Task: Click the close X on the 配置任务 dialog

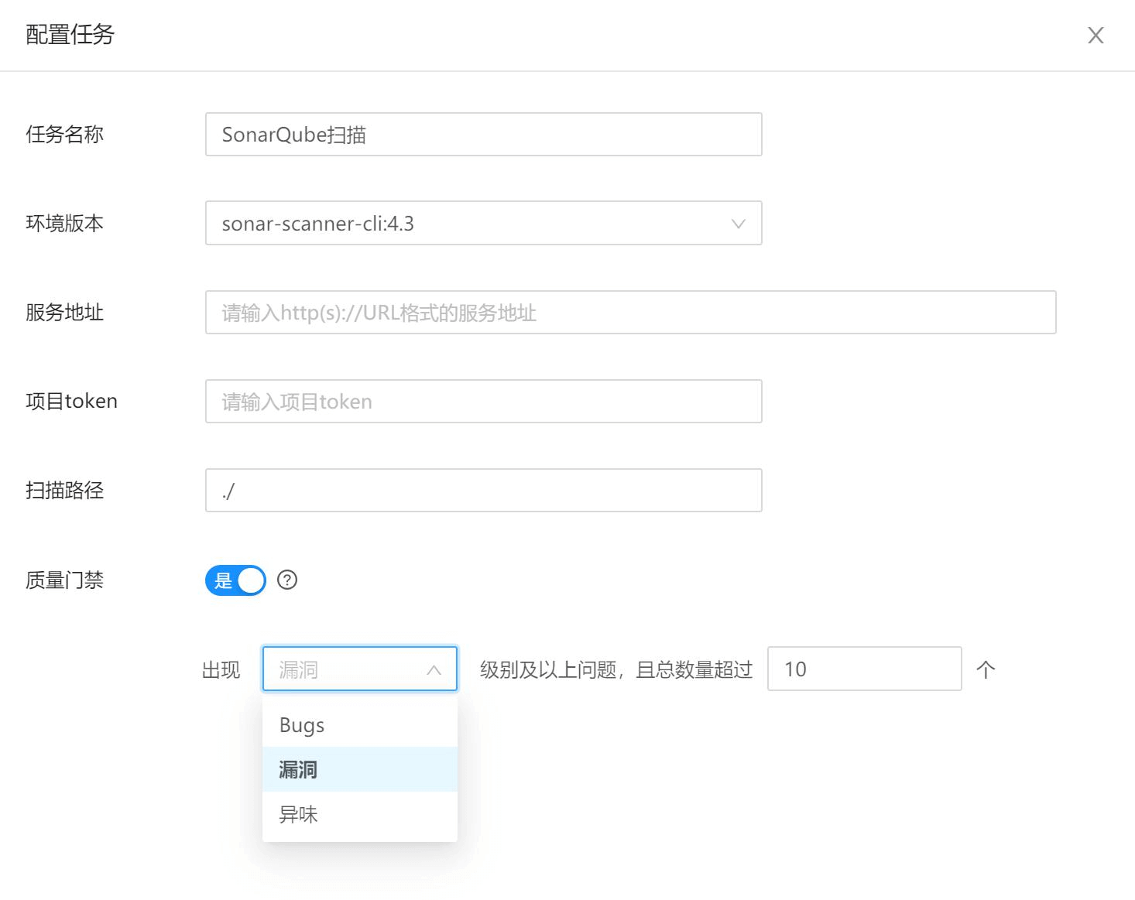Action: [1096, 35]
